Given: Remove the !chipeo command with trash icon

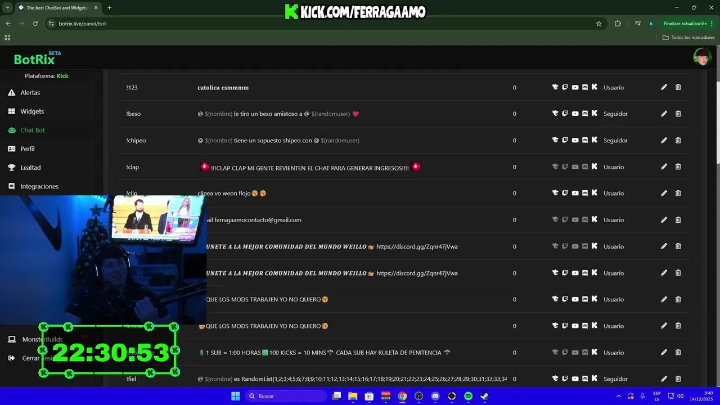Looking at the screenshot, I should 678,140.
